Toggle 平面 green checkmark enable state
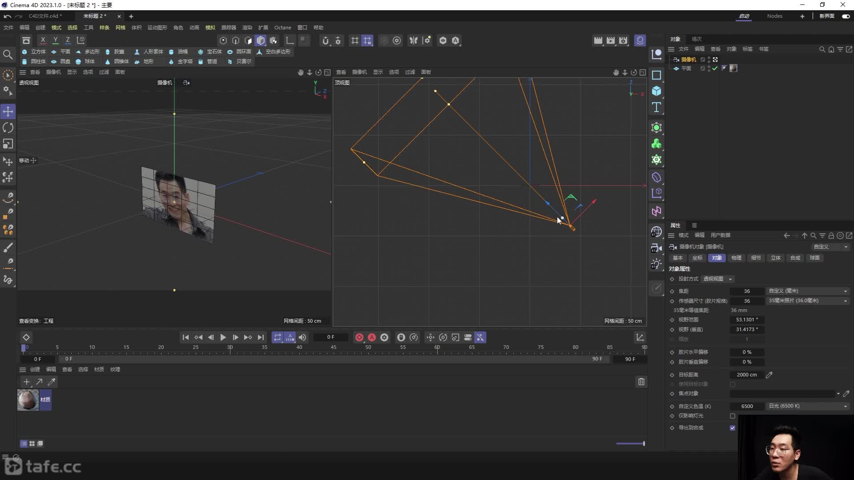This screenshot has width=854, height=480. pyautogui.click(x=715, y=68)
